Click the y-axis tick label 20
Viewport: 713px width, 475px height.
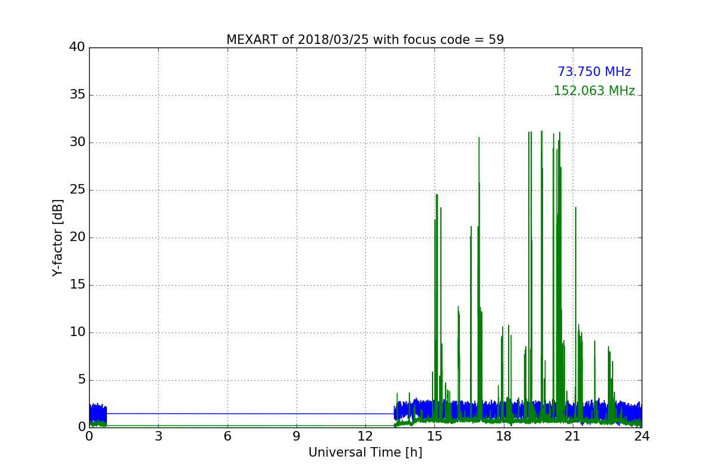[77, 237]
